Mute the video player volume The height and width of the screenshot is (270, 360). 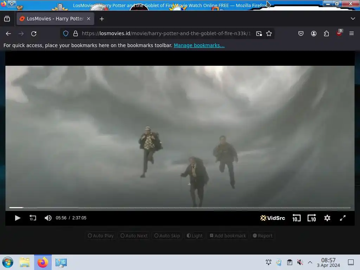[x=48, y=218]
